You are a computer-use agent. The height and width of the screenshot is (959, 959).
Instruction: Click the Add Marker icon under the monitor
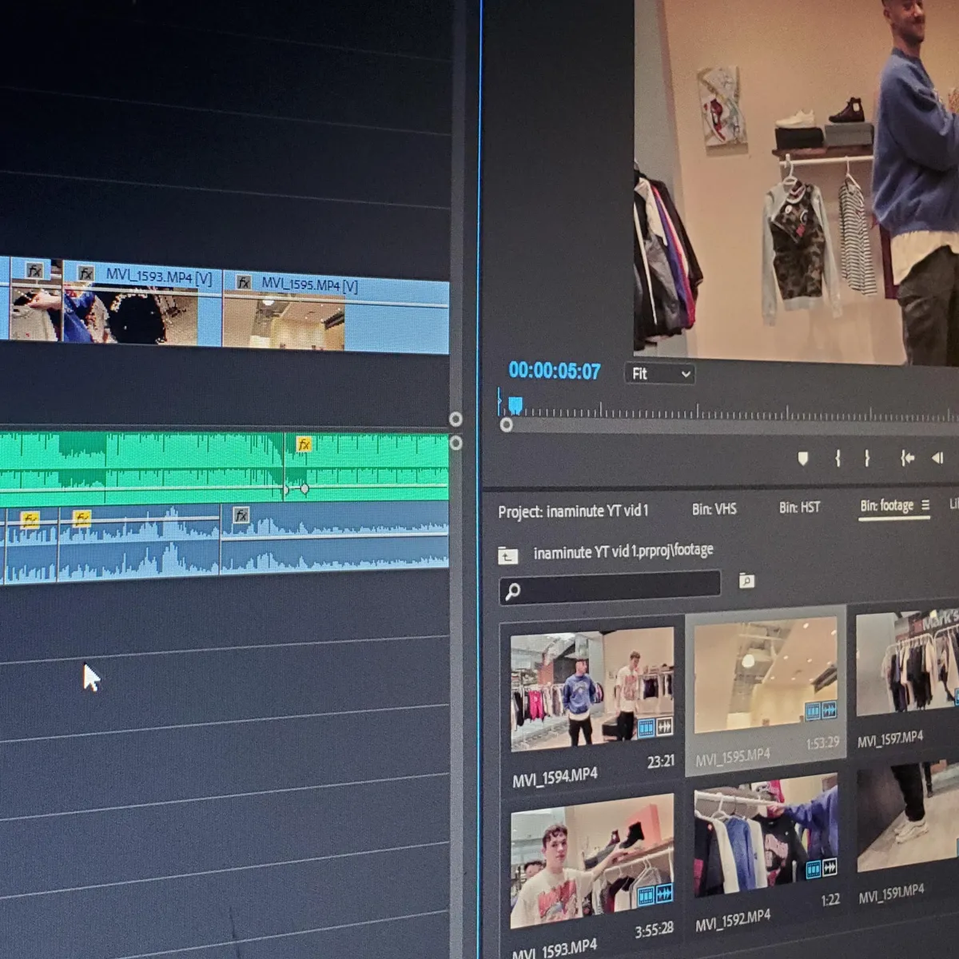tap(803, 458)
